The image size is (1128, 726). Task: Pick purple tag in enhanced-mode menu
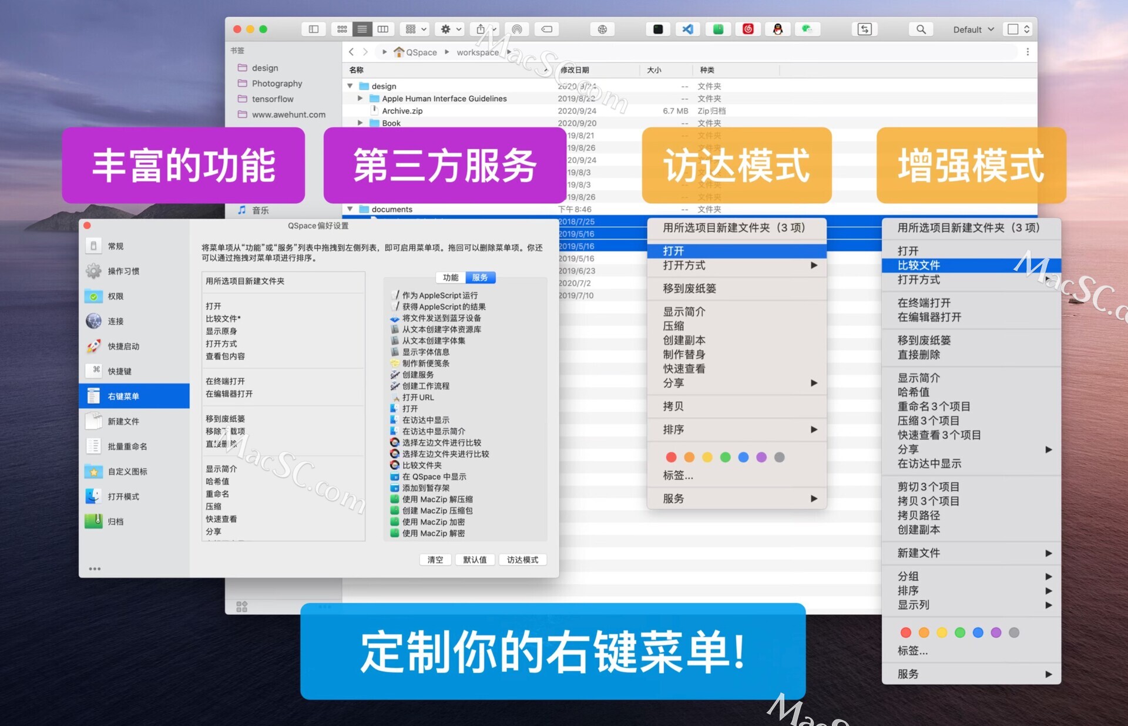click(996, 633)
